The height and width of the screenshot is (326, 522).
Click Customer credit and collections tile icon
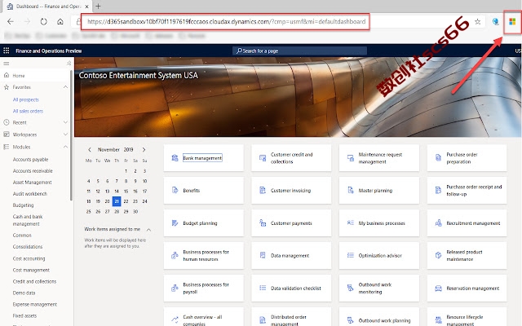pos(263,157)
